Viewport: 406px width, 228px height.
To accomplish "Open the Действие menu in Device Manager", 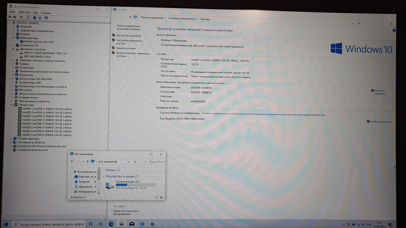I will coord(24,12).
